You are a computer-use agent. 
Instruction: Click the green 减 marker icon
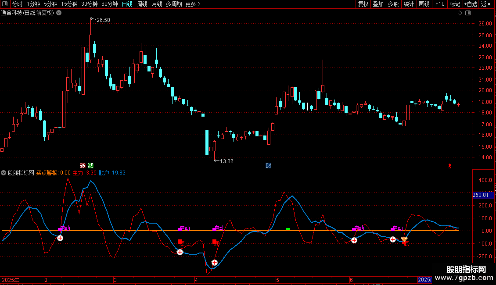90,166
